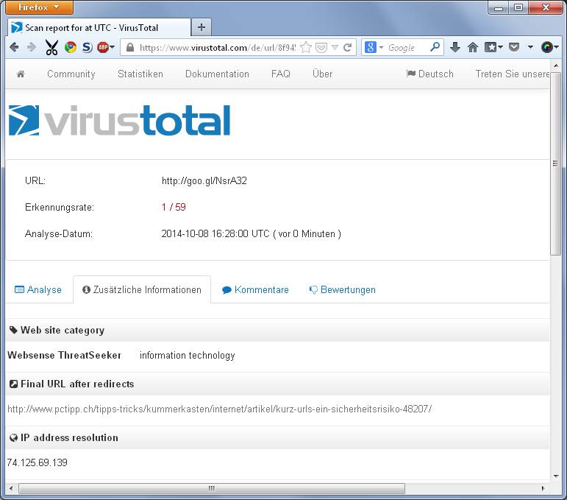
Task: Select the Bewertungen tab
Action: (342, 289)
